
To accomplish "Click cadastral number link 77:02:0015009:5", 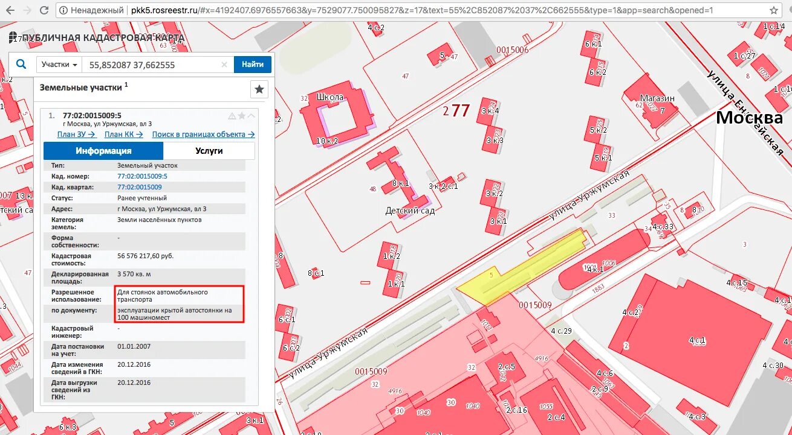I will click(142, 176).
